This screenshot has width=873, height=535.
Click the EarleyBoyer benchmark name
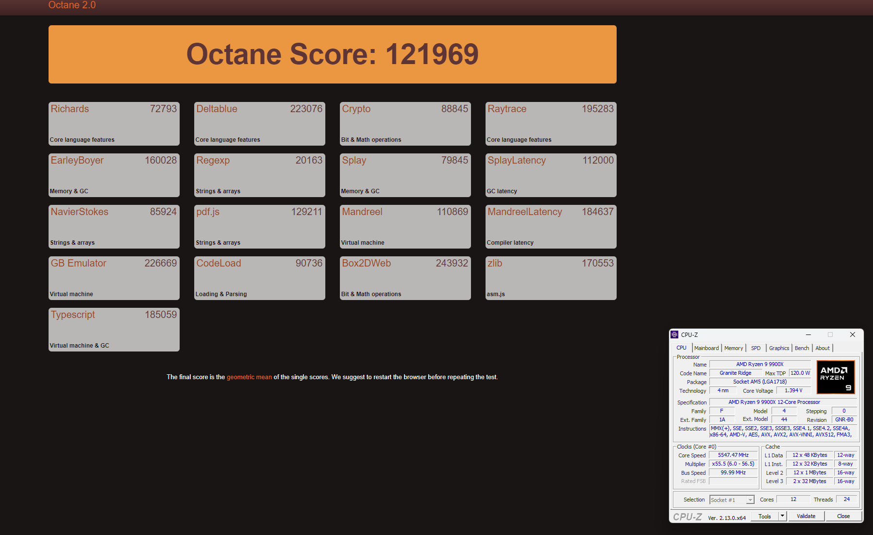tap(77, 160)
